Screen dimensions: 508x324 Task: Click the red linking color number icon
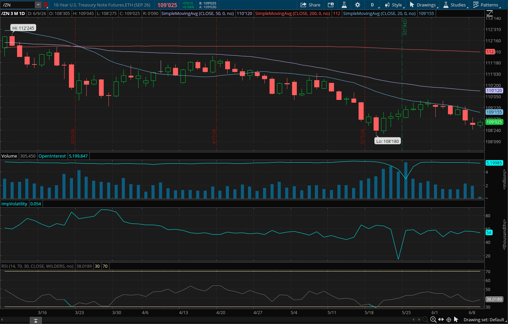coord(45,5)
